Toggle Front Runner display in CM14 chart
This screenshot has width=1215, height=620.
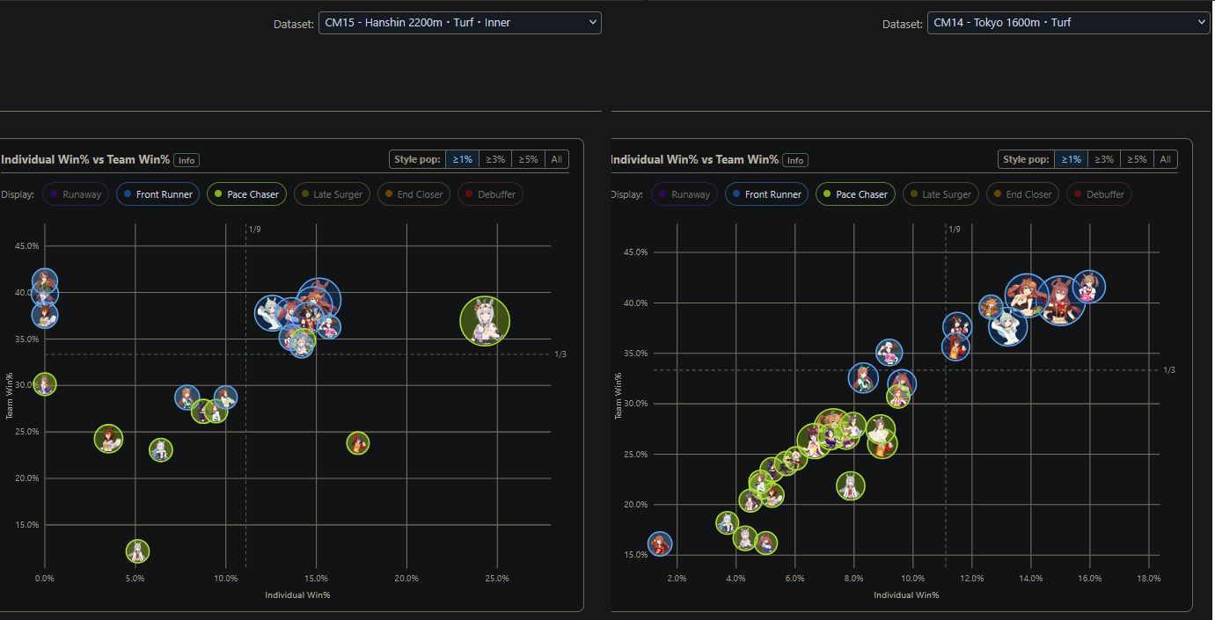point(766,194)
